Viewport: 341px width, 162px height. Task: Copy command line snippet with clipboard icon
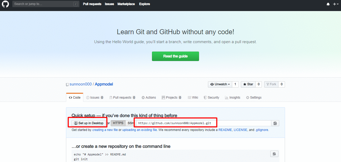[274, 154]
